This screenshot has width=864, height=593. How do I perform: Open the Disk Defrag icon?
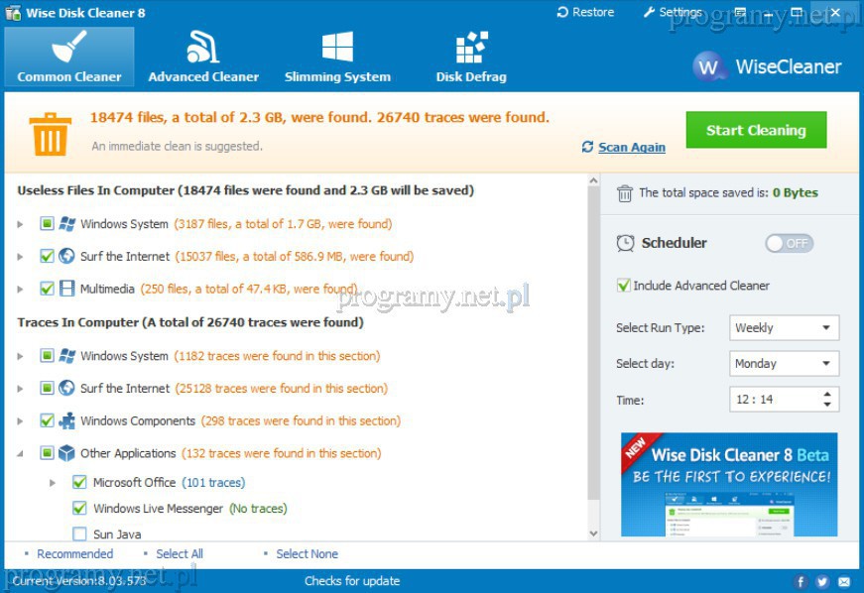coord(470,48)
